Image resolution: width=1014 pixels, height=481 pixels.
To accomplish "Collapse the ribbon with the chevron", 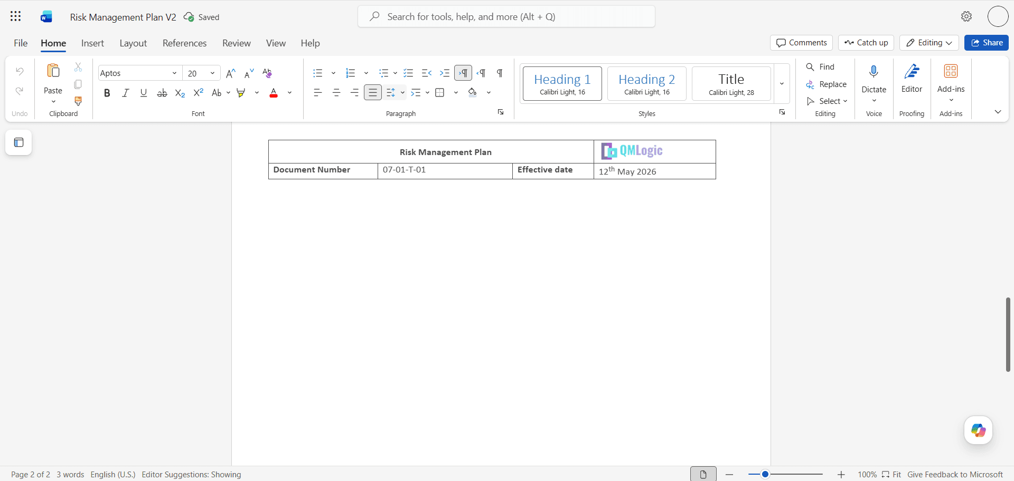I will coord(998,112).
